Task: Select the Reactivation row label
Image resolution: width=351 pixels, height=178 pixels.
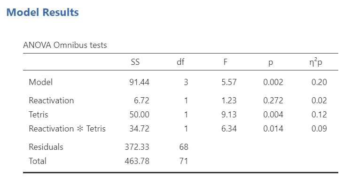Action: tap(51, 101)
